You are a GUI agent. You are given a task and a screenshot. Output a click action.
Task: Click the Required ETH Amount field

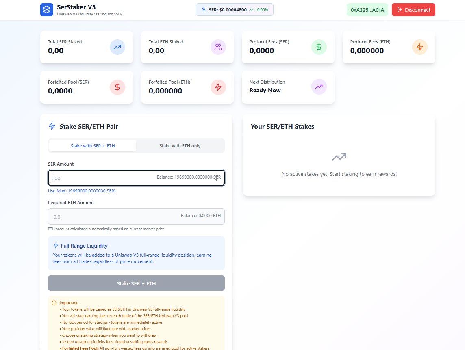click(137, 217)
